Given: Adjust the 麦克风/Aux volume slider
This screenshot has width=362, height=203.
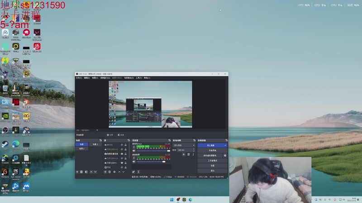Looking at the screenshot, I should [x=153, y=151].
